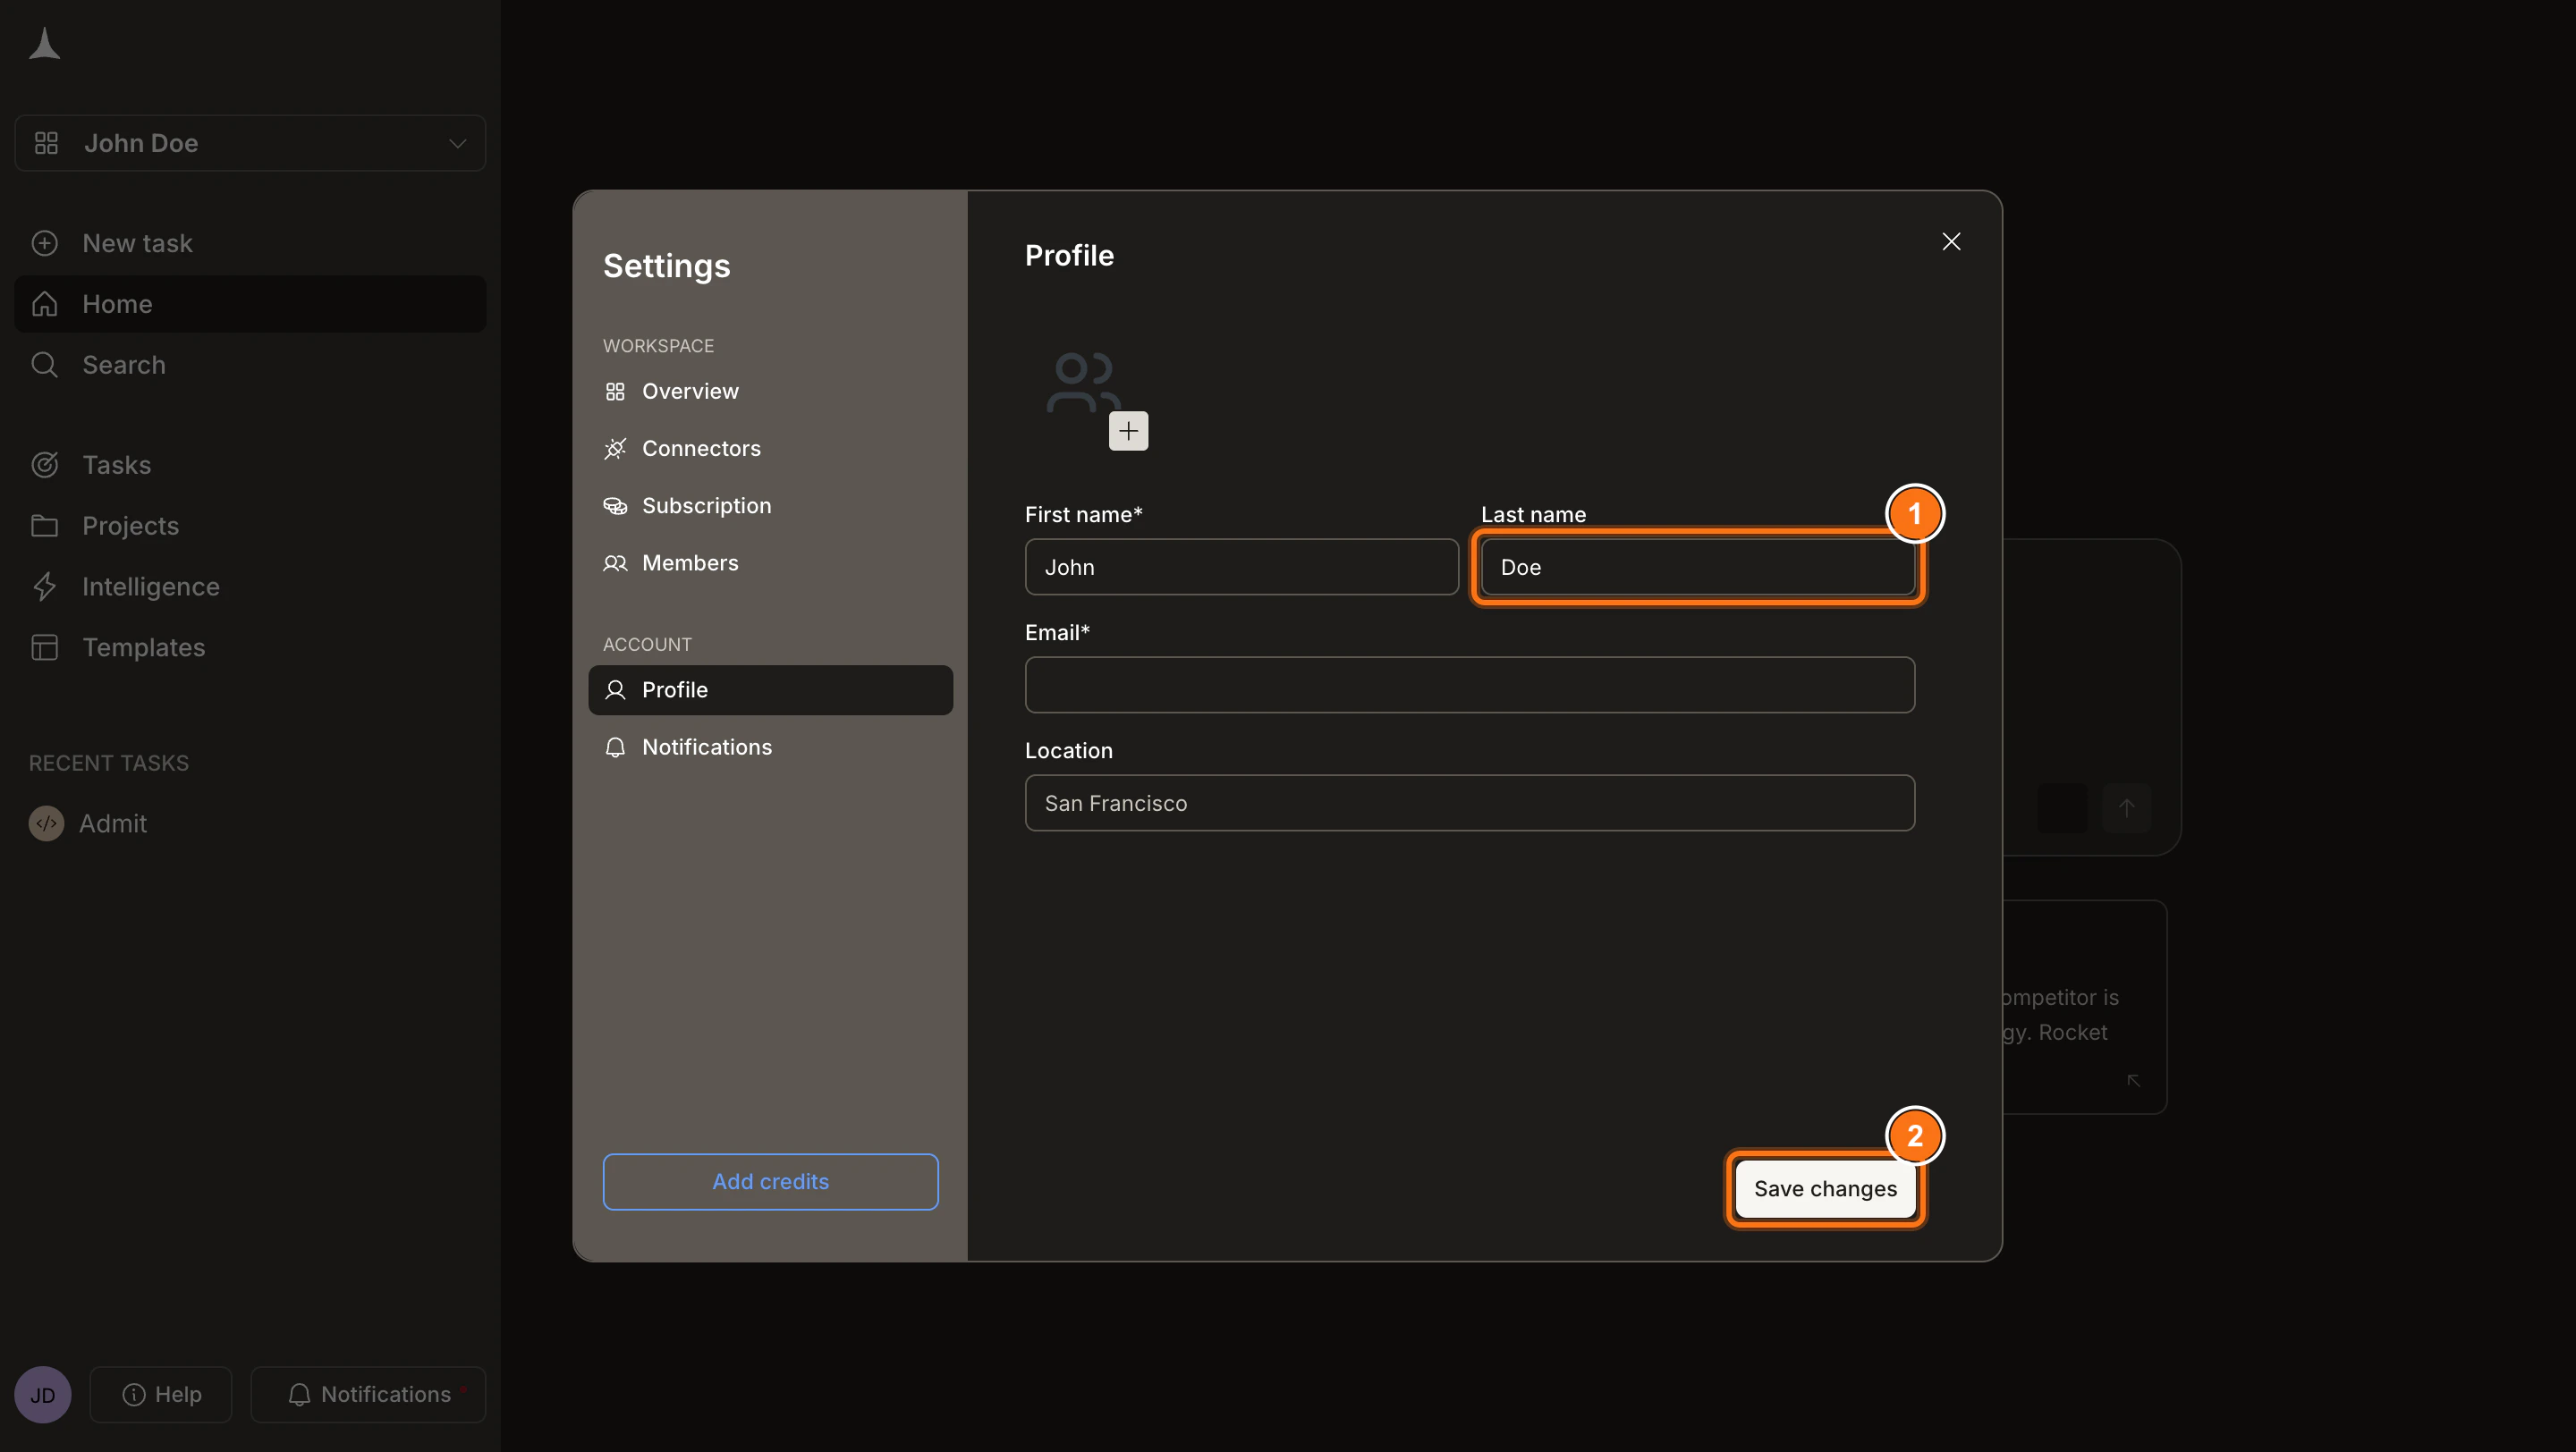This screenshot has width=2576, height=1452.
Task: Click the Subscription coin icon
Action: (x=615, y=506)
